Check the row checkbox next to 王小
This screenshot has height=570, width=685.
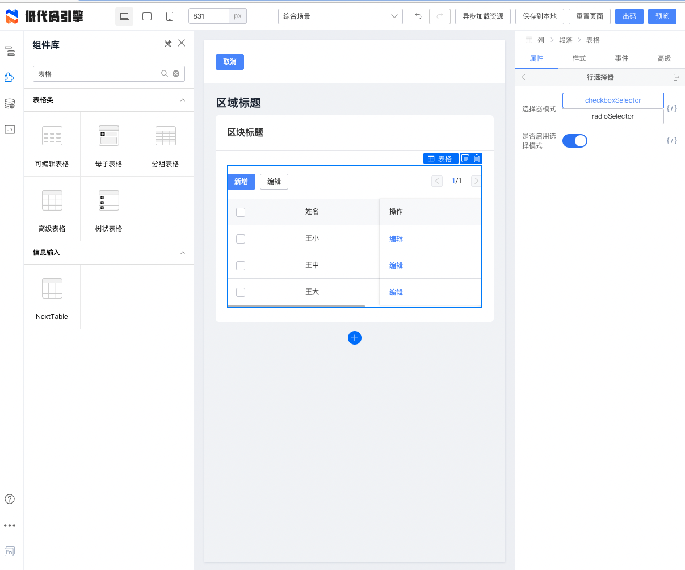[241, 238]
